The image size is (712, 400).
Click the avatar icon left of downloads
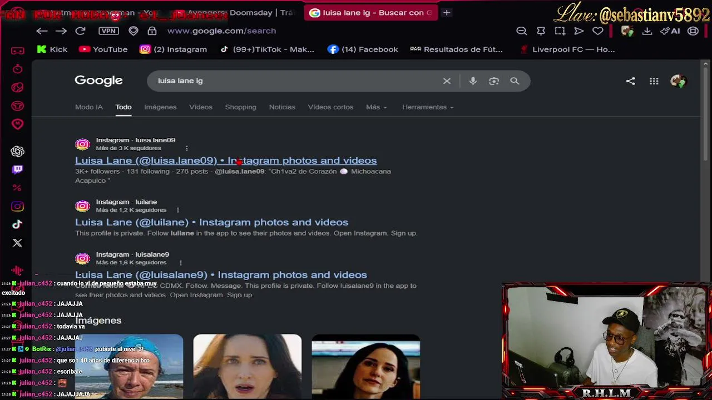click(627, 31)
